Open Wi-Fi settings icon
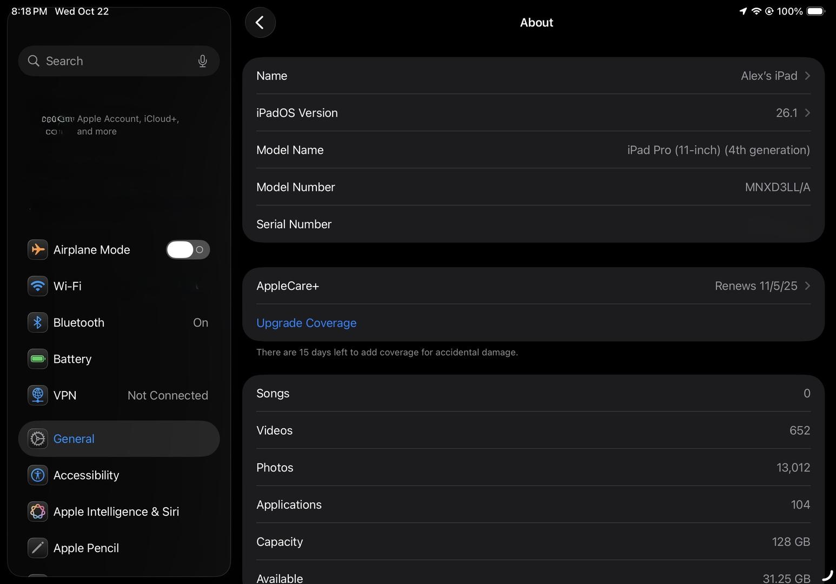836x584 pixels. click(38, 286)
